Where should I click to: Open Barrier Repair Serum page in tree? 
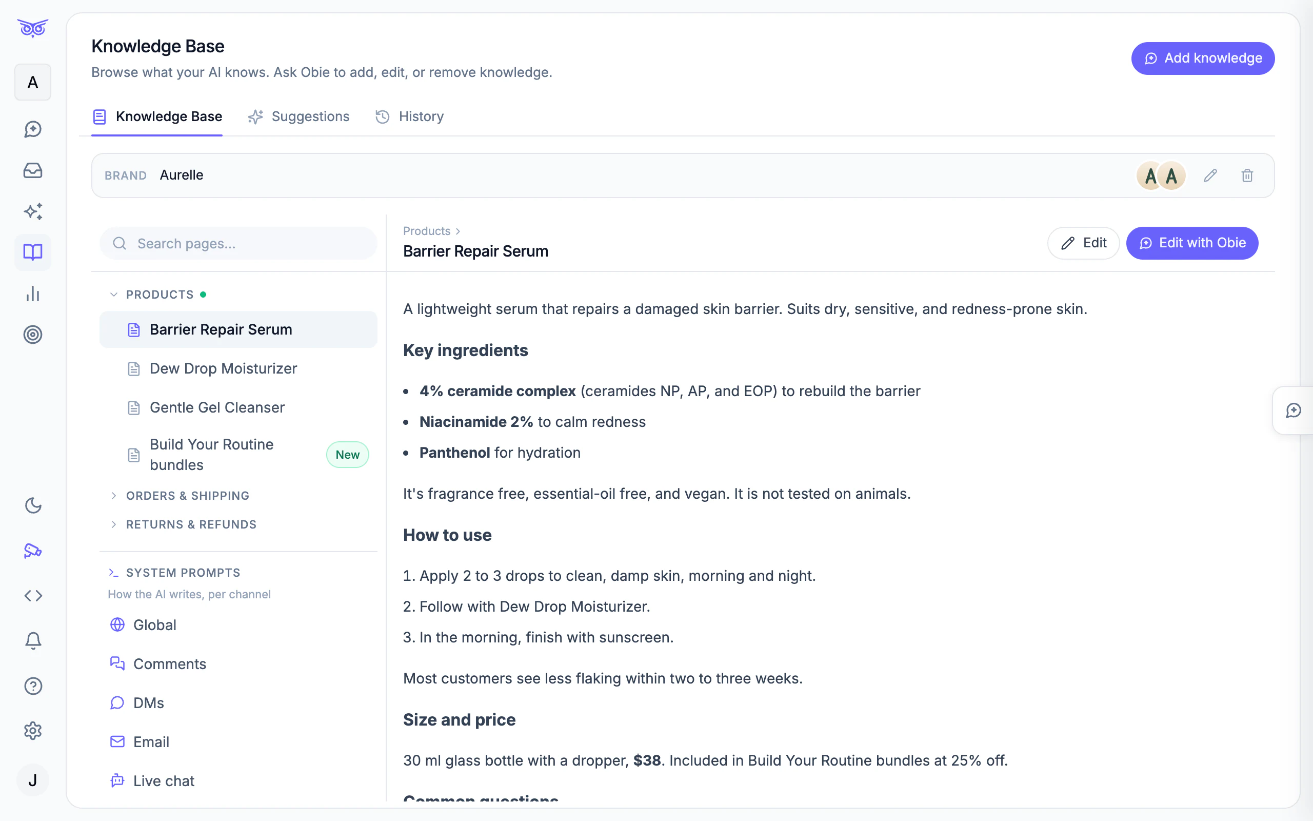[x=238, y=329]
